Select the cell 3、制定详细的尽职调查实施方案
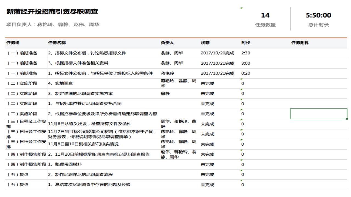Image resolution: width=351 pixels, height=197 pixels. [80, 94]
